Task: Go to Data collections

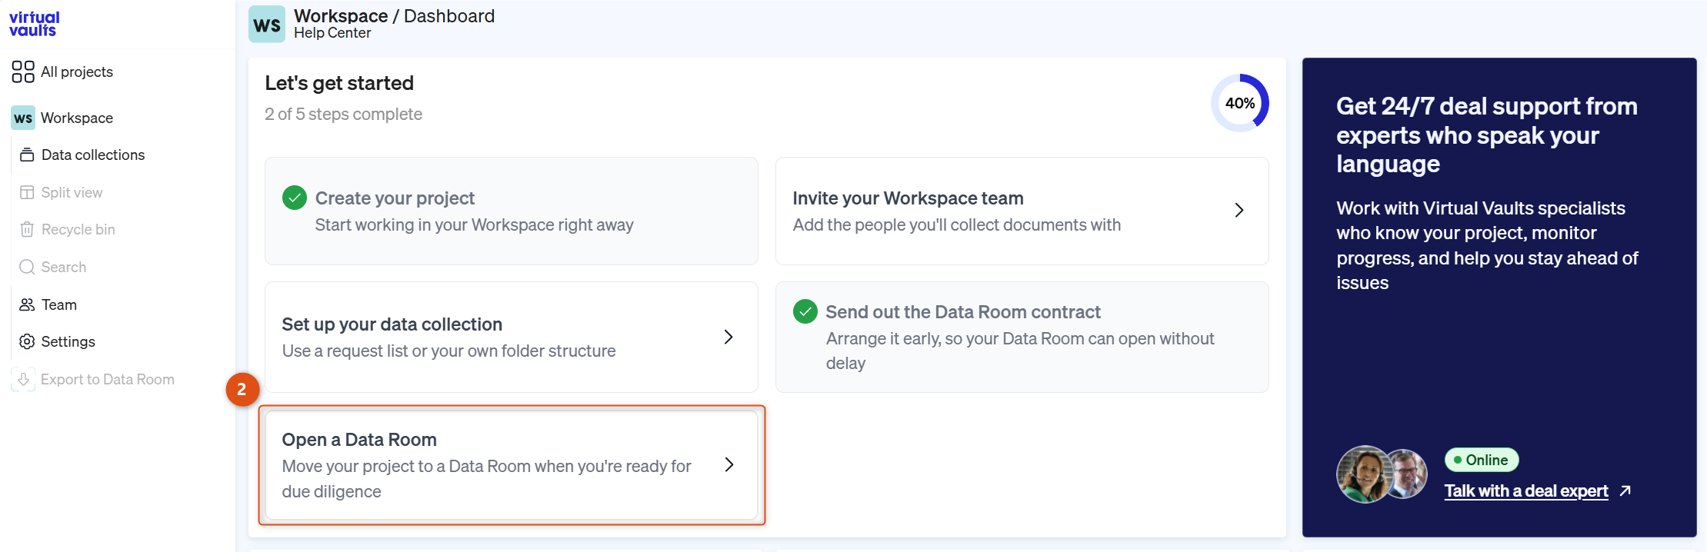Action: (93, 155)
